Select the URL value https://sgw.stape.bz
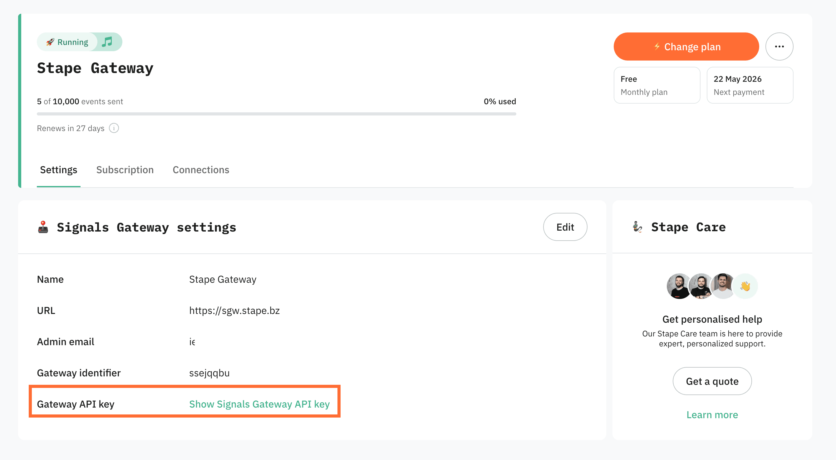 point(234,311)
